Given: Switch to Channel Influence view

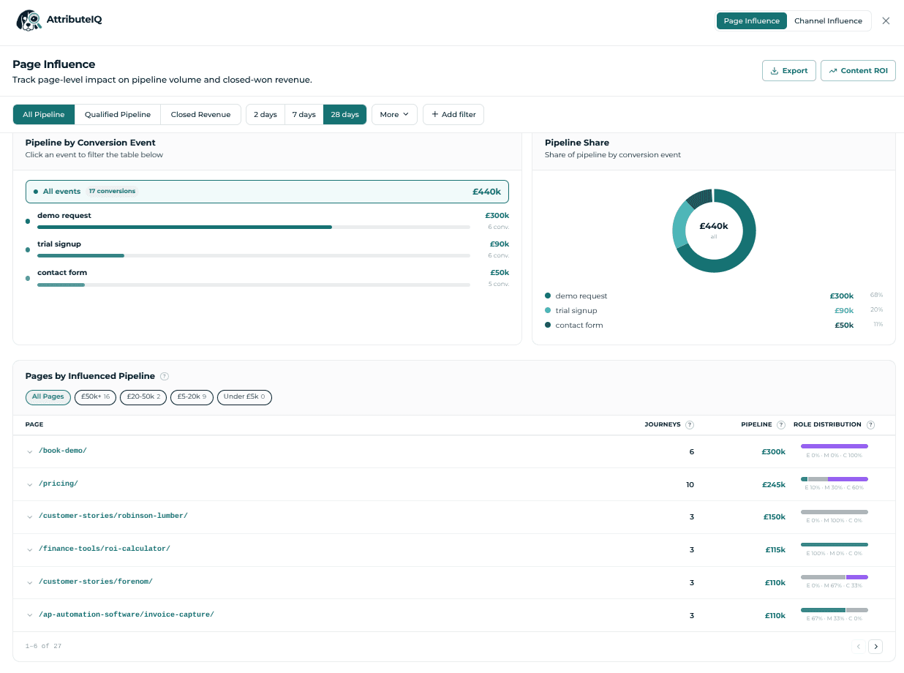Looking at the screenshot, I should [x=828, y=20].
